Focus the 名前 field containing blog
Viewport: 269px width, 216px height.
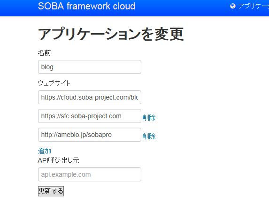pos(90,67)
